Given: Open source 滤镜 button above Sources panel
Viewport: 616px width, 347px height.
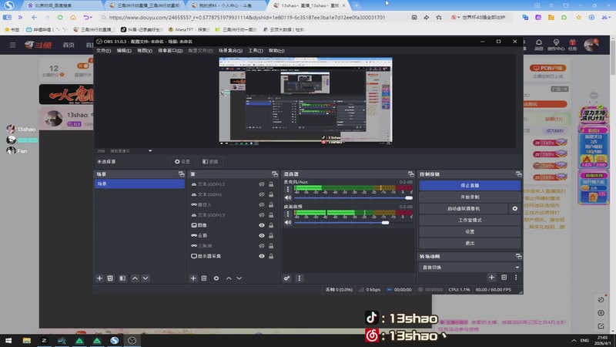Looking at the screenshot, I should pyautogui.click(x=210, y=162).
